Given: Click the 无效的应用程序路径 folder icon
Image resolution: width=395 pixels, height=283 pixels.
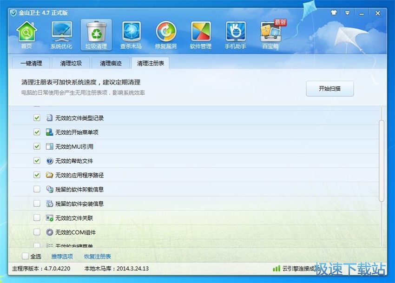Looking at the screenshot, I should 49,175.
